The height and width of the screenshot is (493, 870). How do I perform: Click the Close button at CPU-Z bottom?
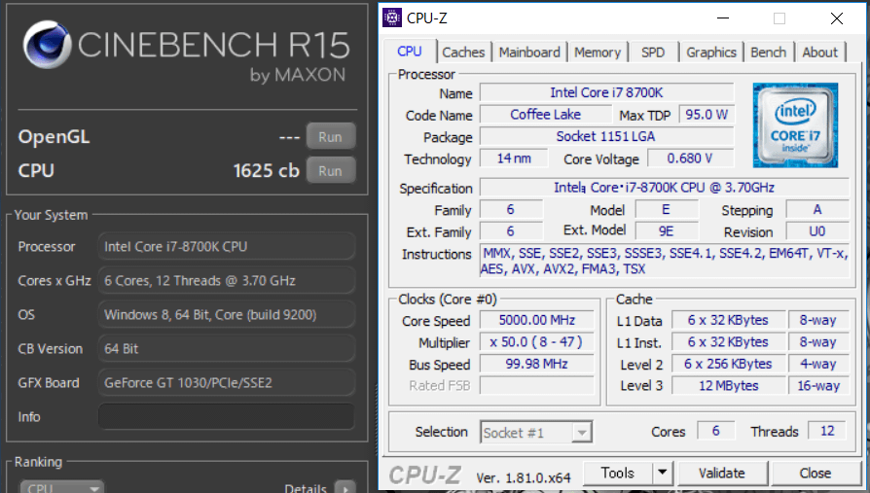pyautogui.click(x=816, y=473)
